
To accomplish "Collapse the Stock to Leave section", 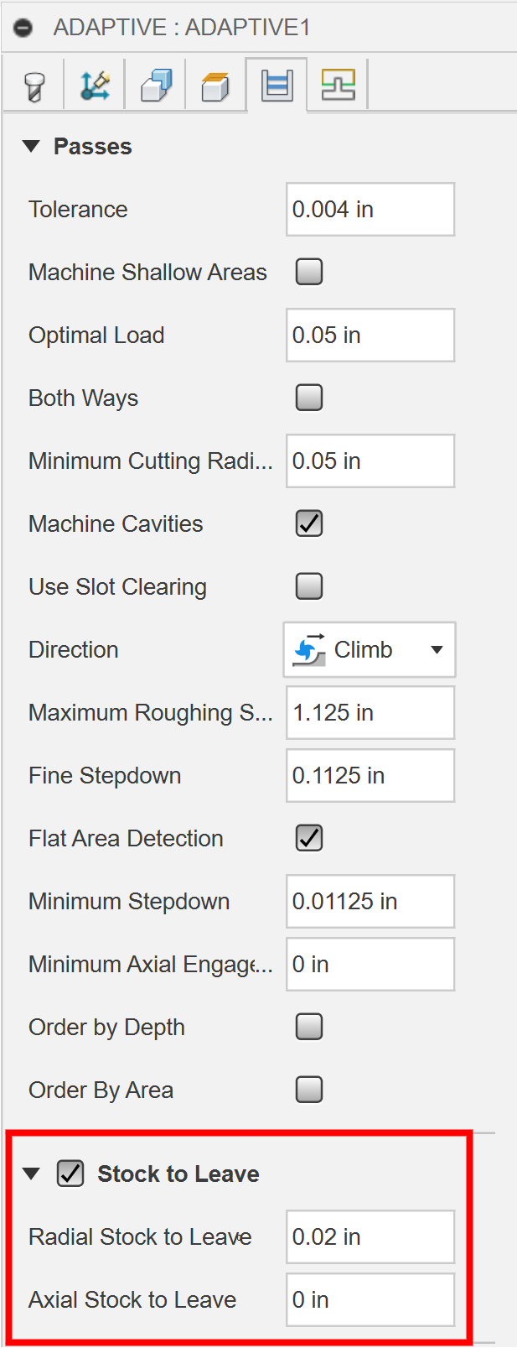I will pos(32,1174).
